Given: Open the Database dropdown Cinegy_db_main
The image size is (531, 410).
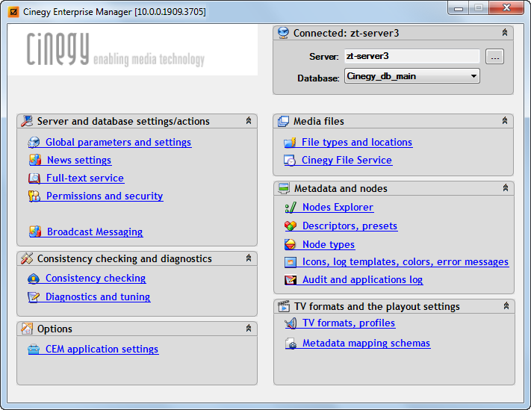Looking at the screenshot, I should pyautogui.click(x=412, y=76).
